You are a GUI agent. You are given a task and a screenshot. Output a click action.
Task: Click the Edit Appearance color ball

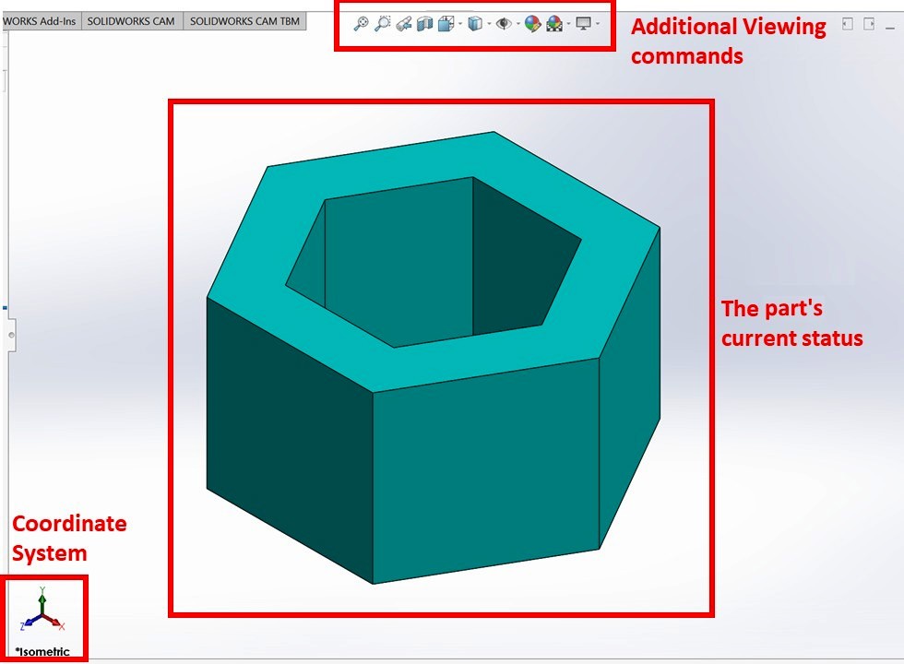pos(532,24)
